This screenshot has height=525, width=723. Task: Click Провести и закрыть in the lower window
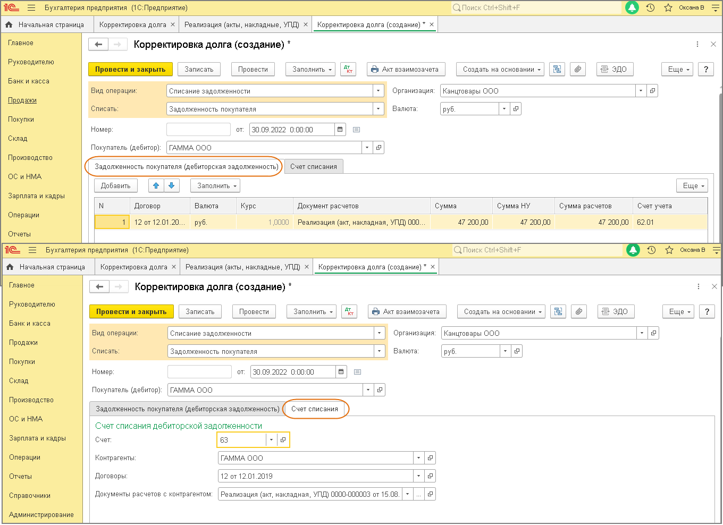click(x=131, y=312)
